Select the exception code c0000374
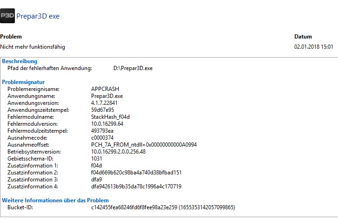338x219 pixels. [x=102, y=138]
